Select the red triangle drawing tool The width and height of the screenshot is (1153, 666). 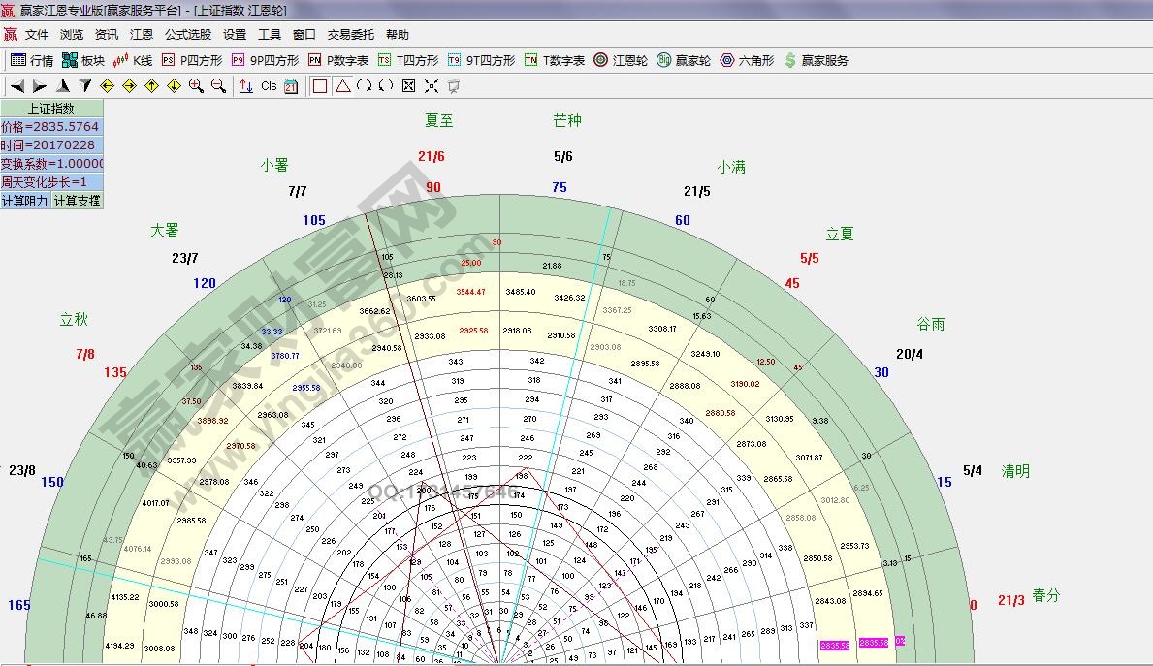point(342,86)
